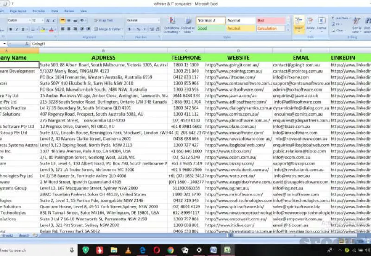Decrease decimal places
371x256 pixels.
click(x=158, y=29)
